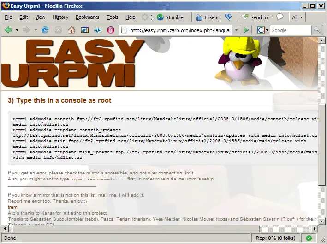
Task: Click the vertical scrollbar thumb
Action: coord(321,144)
